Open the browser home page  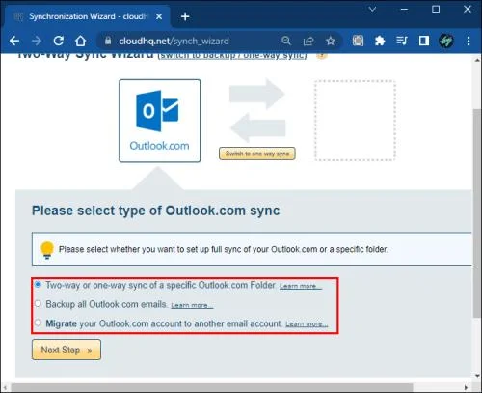80,41
